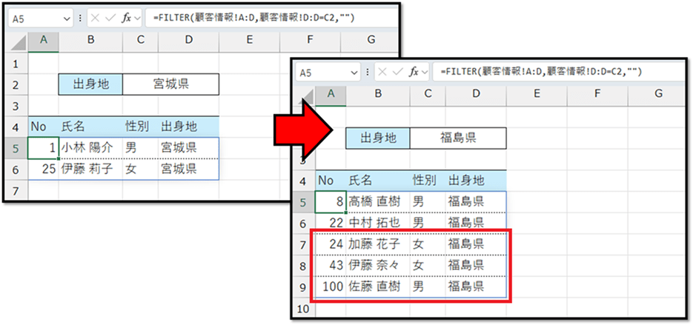Select row 10 header in the right sheet
The width and height of the screenshot is (693, 325).
tap(303, 307)
